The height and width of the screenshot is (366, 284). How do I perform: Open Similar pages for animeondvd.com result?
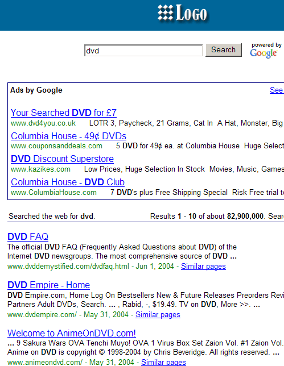163,362
